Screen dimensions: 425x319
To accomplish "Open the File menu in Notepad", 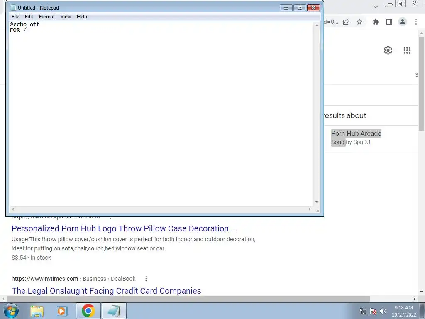I will [15, 17].
